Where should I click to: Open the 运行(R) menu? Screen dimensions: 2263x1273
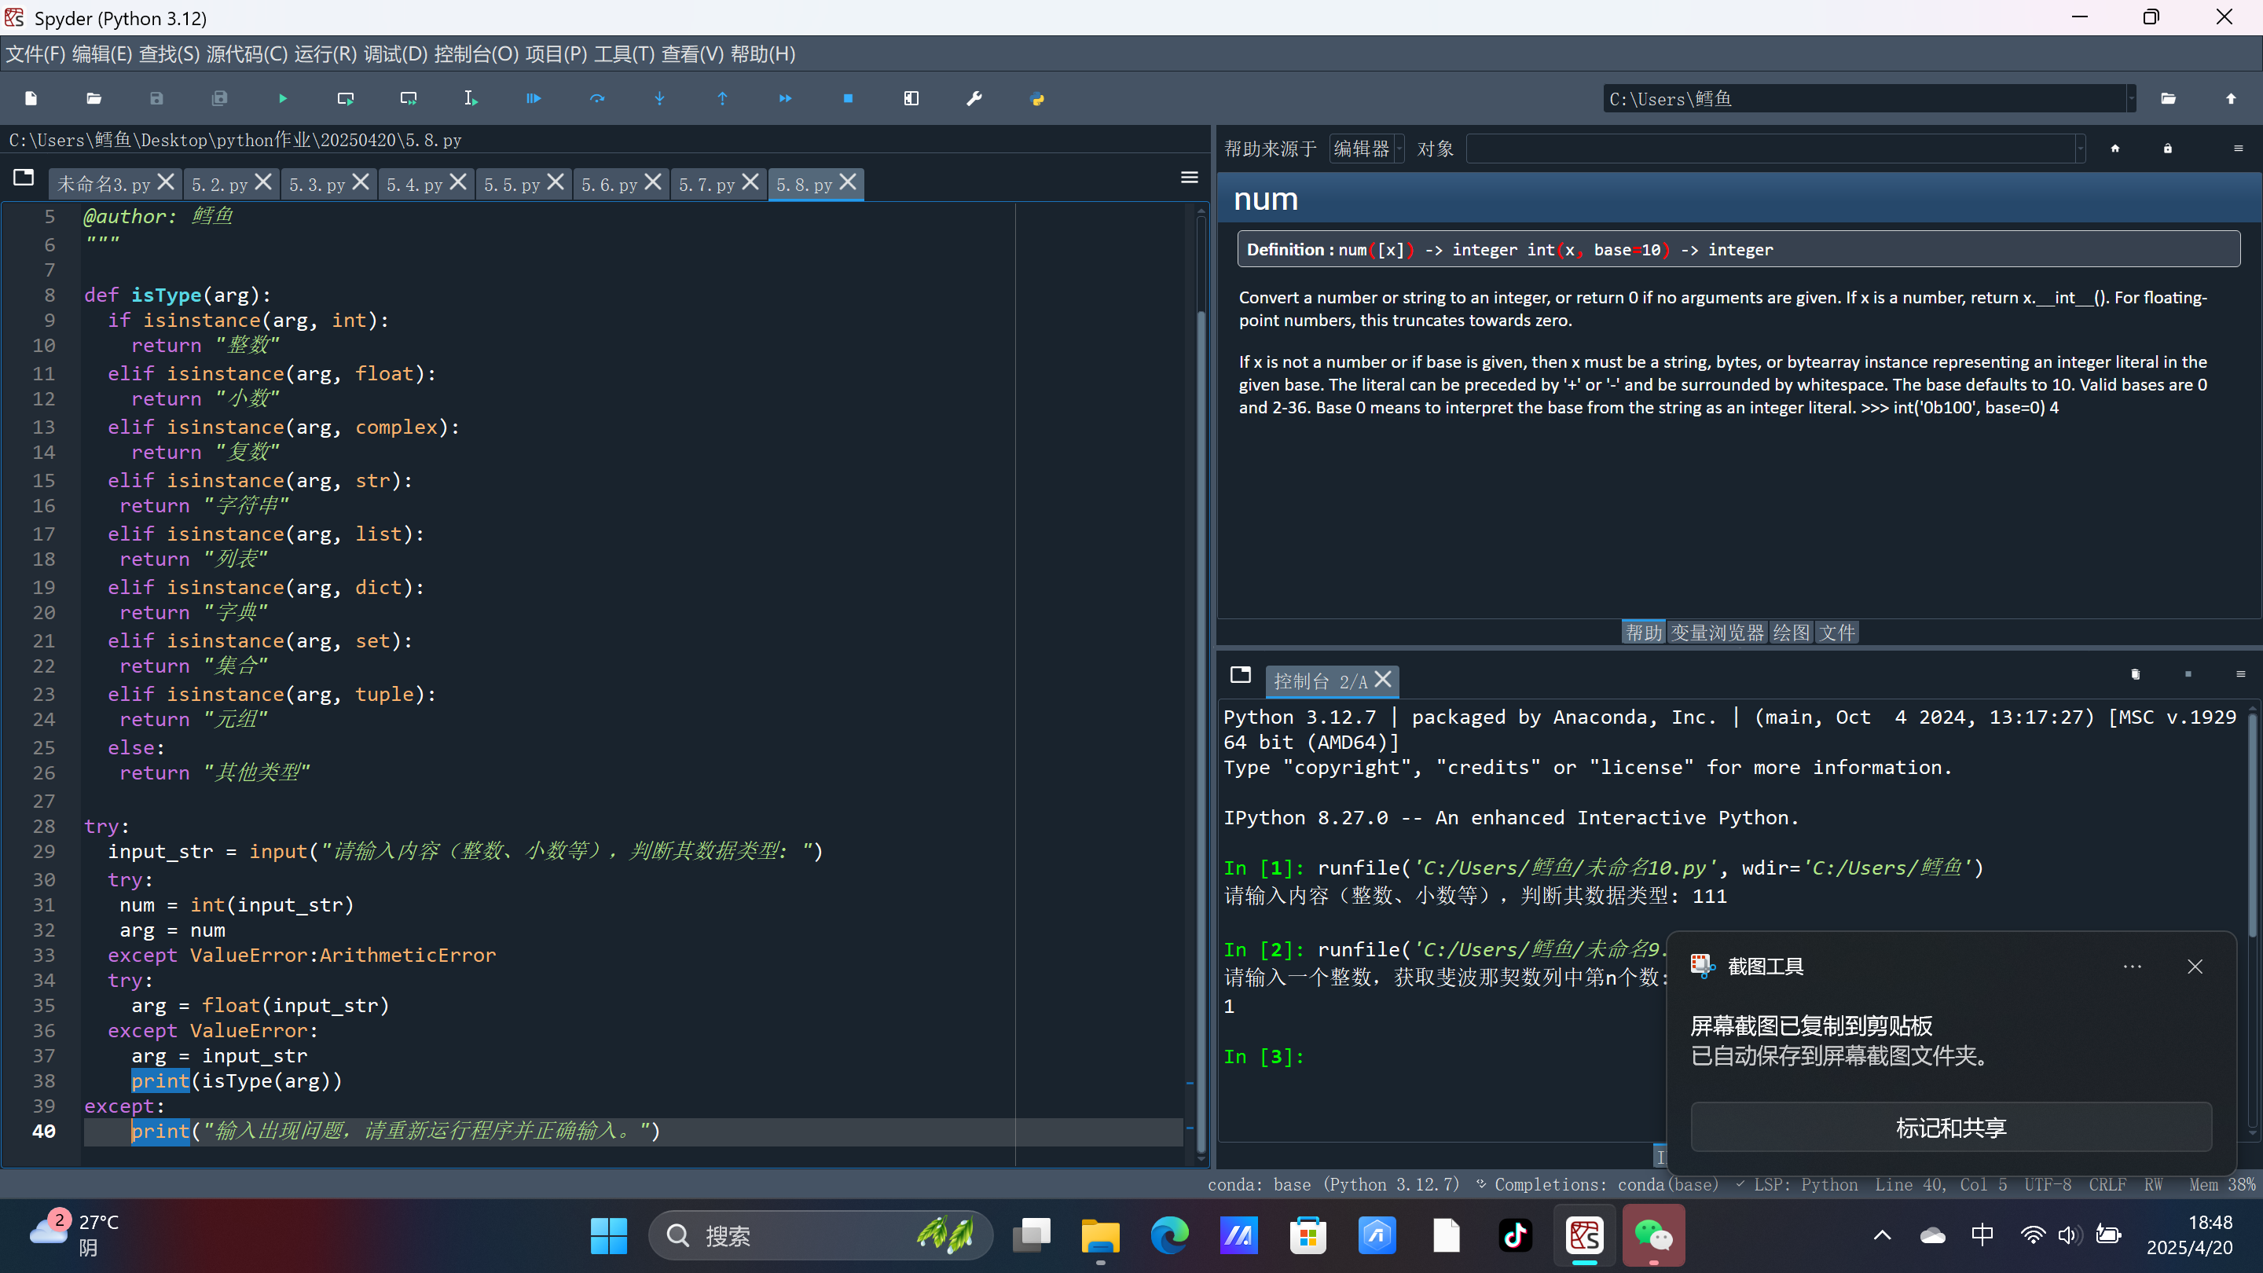(325, 54)
